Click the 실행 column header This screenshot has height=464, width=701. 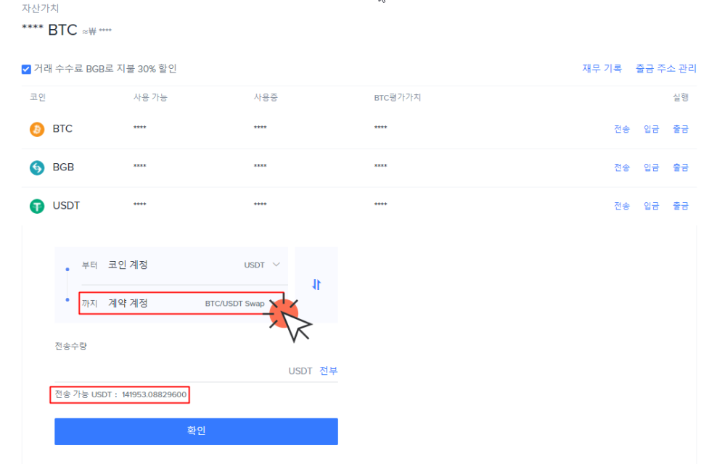(x=681, y=97)
